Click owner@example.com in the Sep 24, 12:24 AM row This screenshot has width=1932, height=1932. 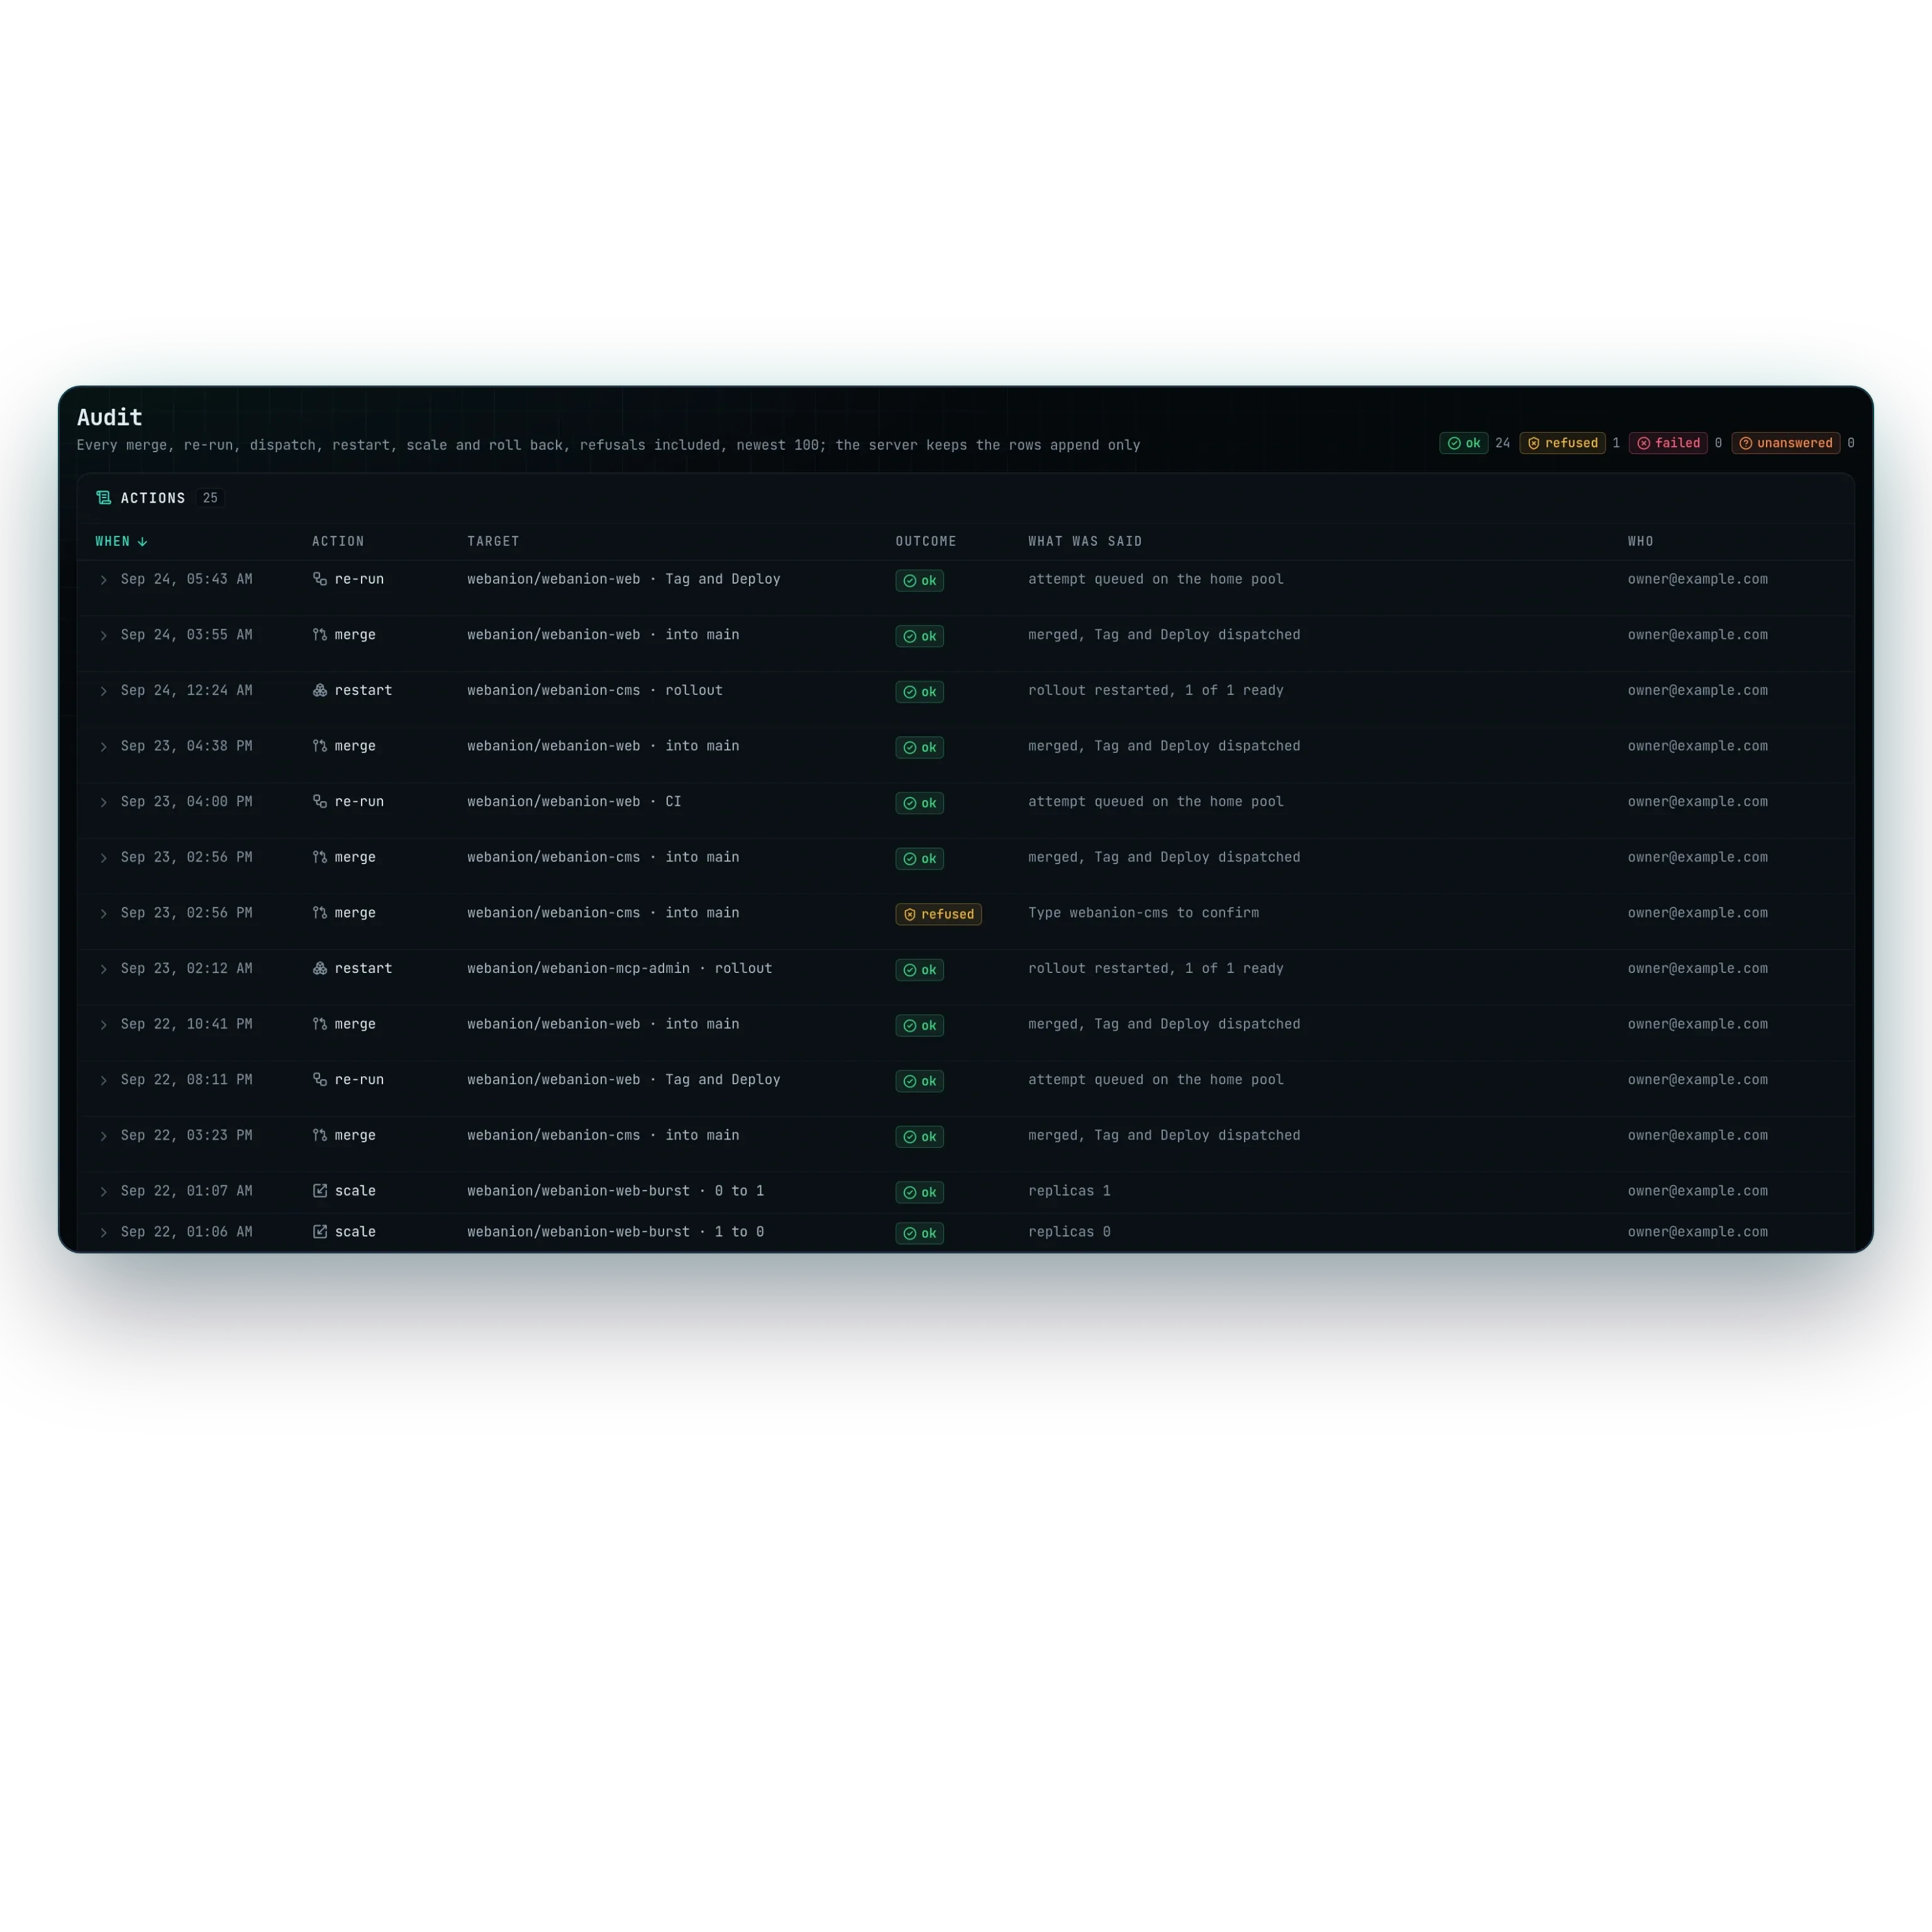tap(1697, 691)
